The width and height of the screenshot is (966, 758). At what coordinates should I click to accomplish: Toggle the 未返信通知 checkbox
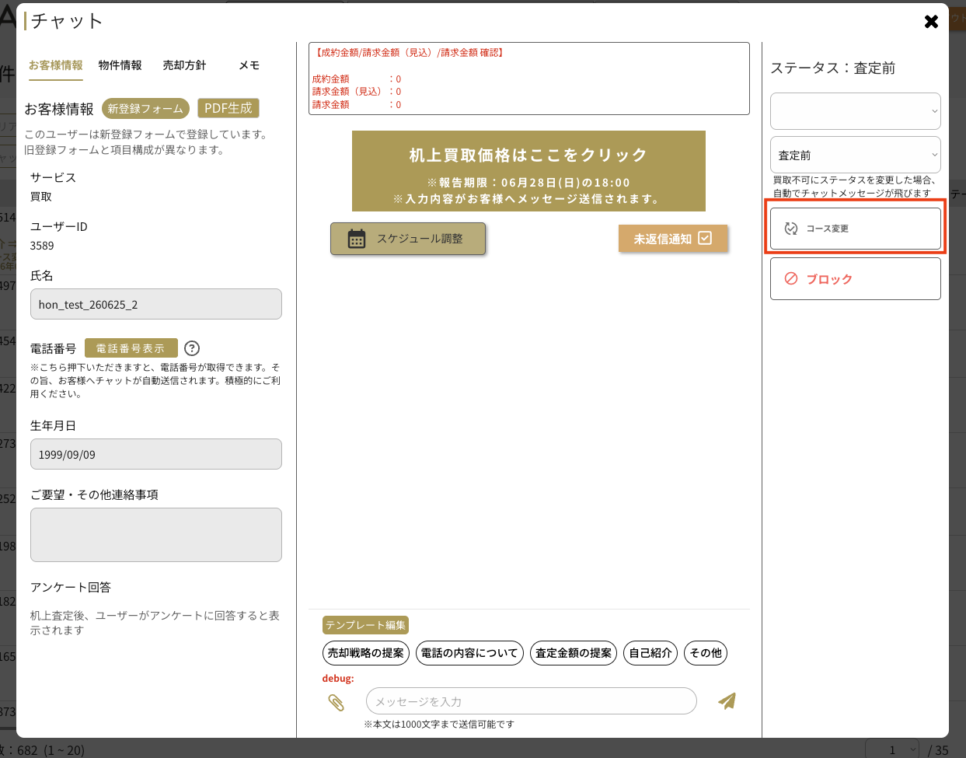[x=705, y=238]
